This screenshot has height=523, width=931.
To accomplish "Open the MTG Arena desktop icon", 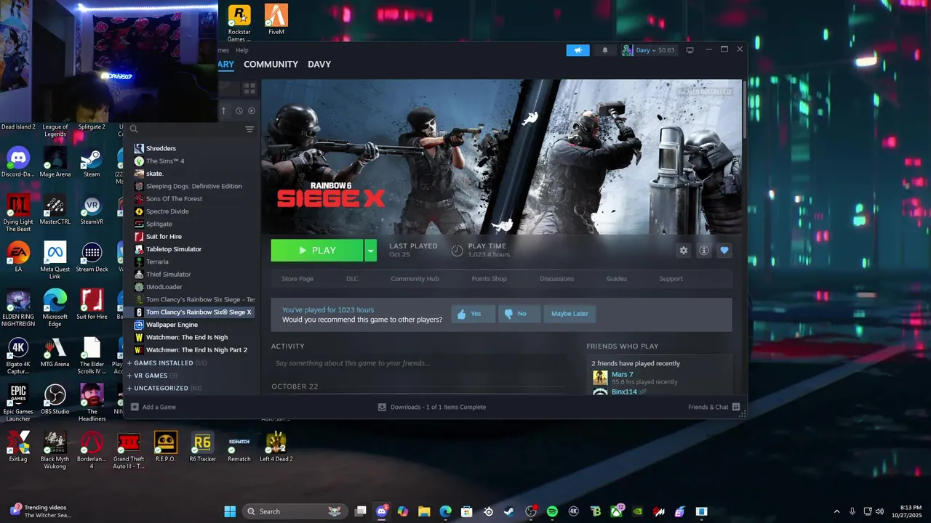I will tap(55, 352).
